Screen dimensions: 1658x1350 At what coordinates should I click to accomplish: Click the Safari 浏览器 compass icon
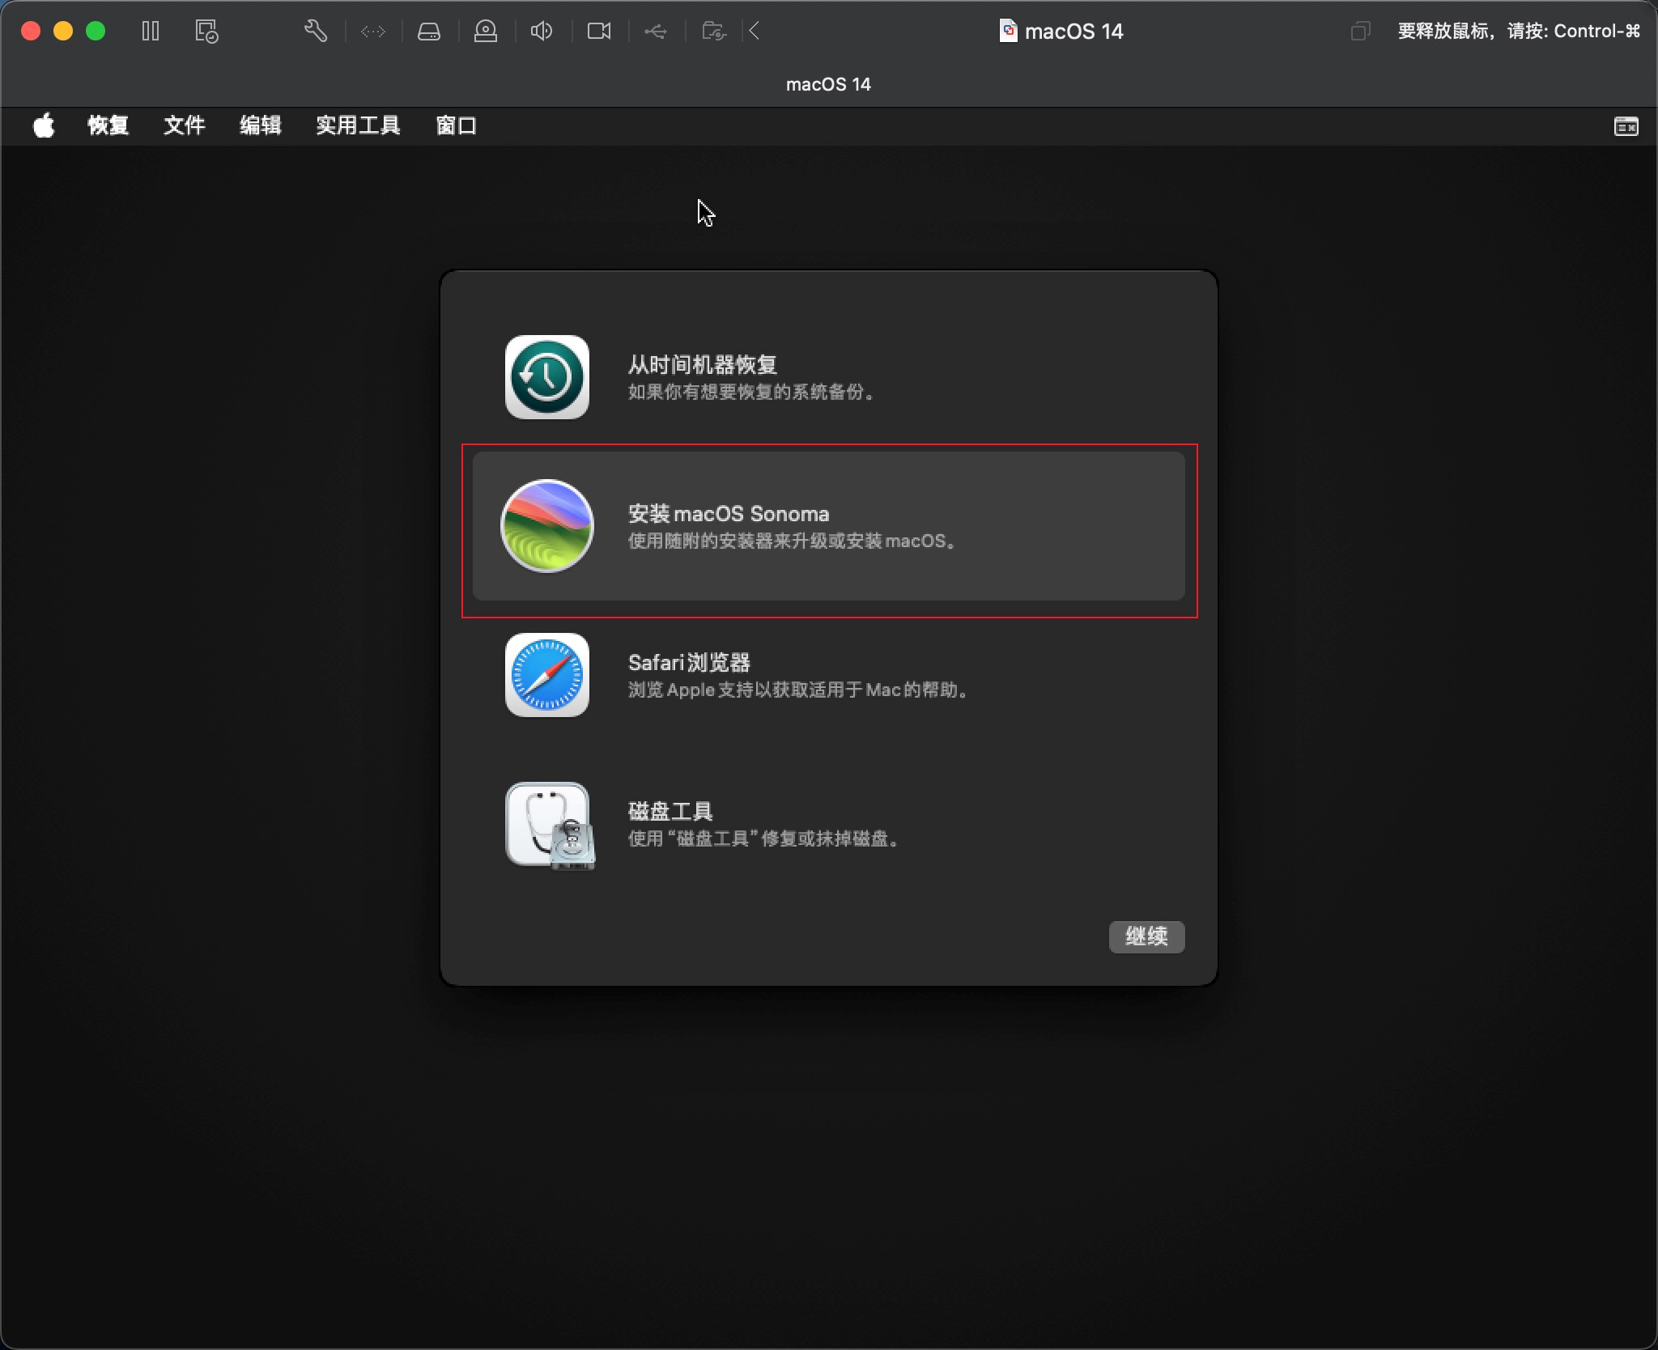tap(547, 675)
